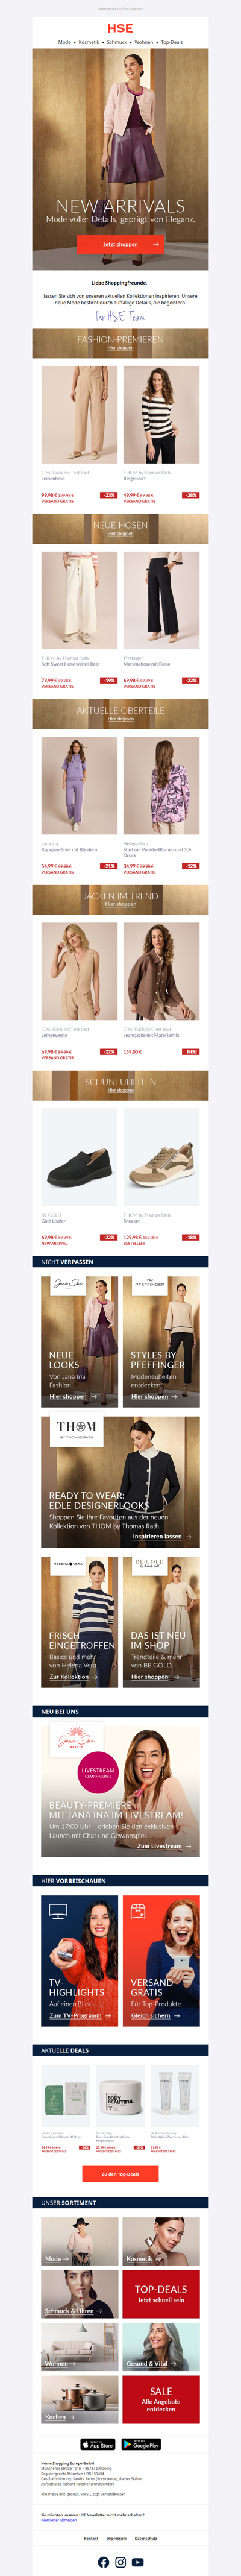Open the Kochen category tile

pos(79,2400)
